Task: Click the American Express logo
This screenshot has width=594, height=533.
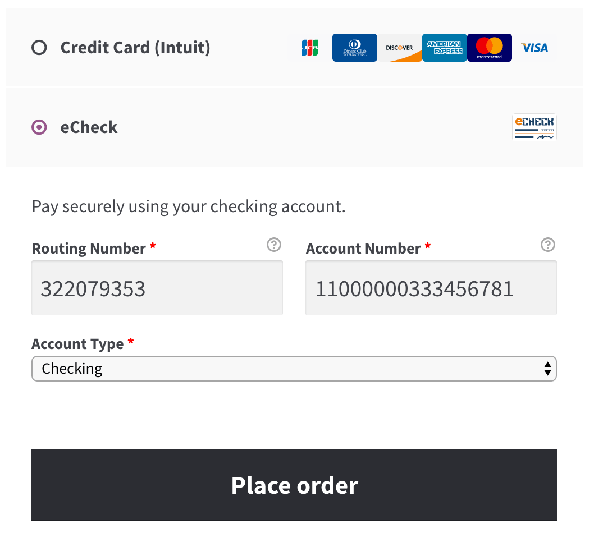Action: point(444,48)
